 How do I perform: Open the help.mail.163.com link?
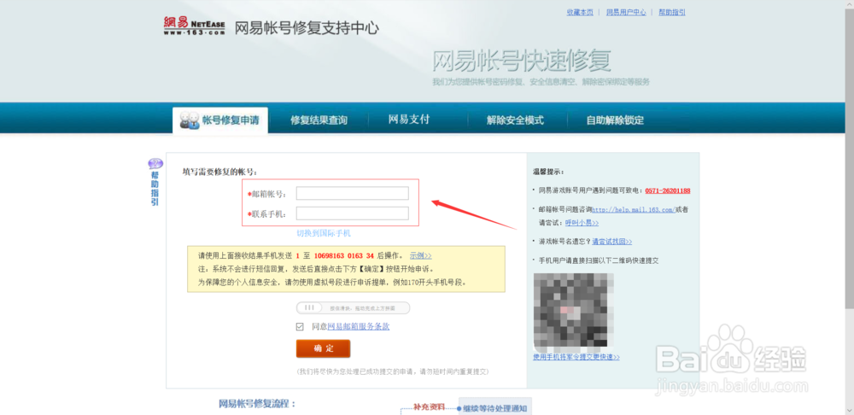634,209
